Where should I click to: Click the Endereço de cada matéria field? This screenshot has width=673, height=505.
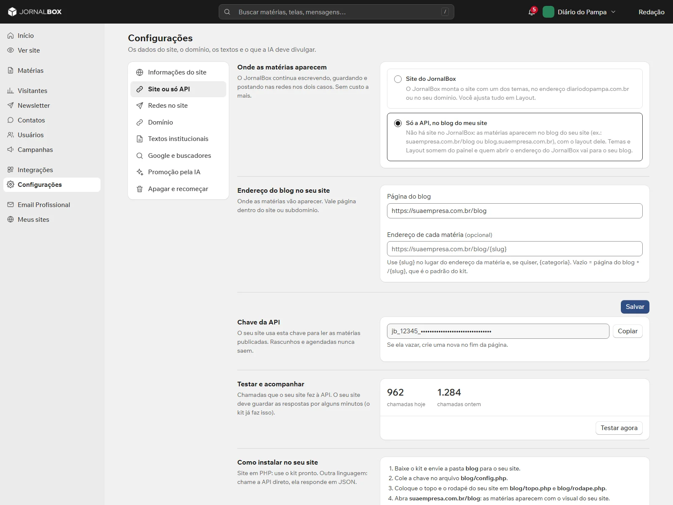515,249
